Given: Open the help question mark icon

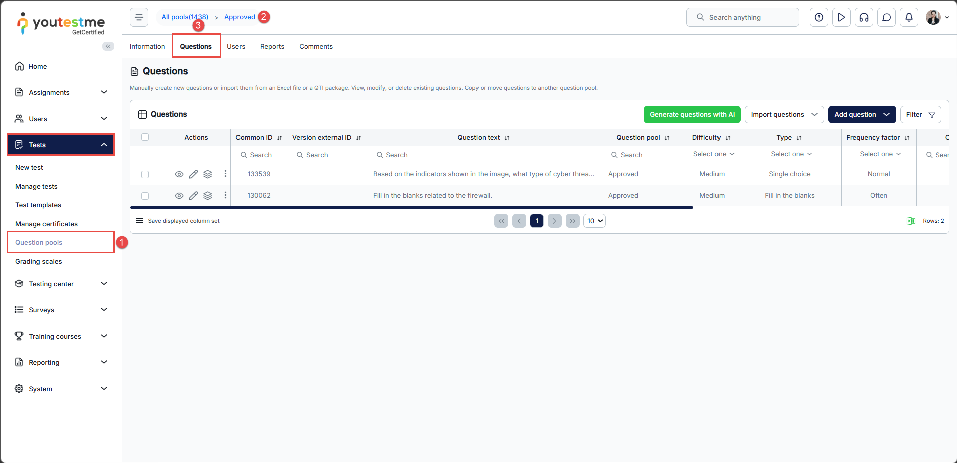Looking at the screenshot, I should [x=819, y=17].
